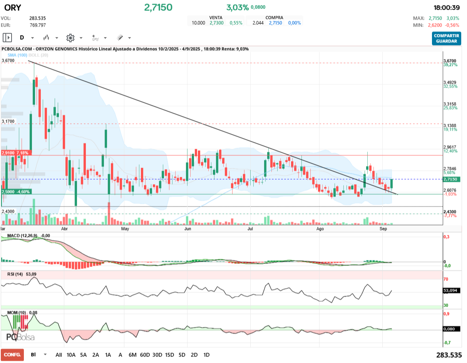Click the MAX 2,7150 value
This screenshot has width=467, height=363.
436,18
